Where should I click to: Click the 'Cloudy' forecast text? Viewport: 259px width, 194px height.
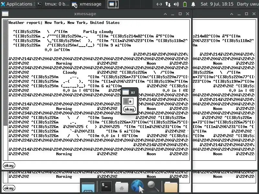point(70,72)
